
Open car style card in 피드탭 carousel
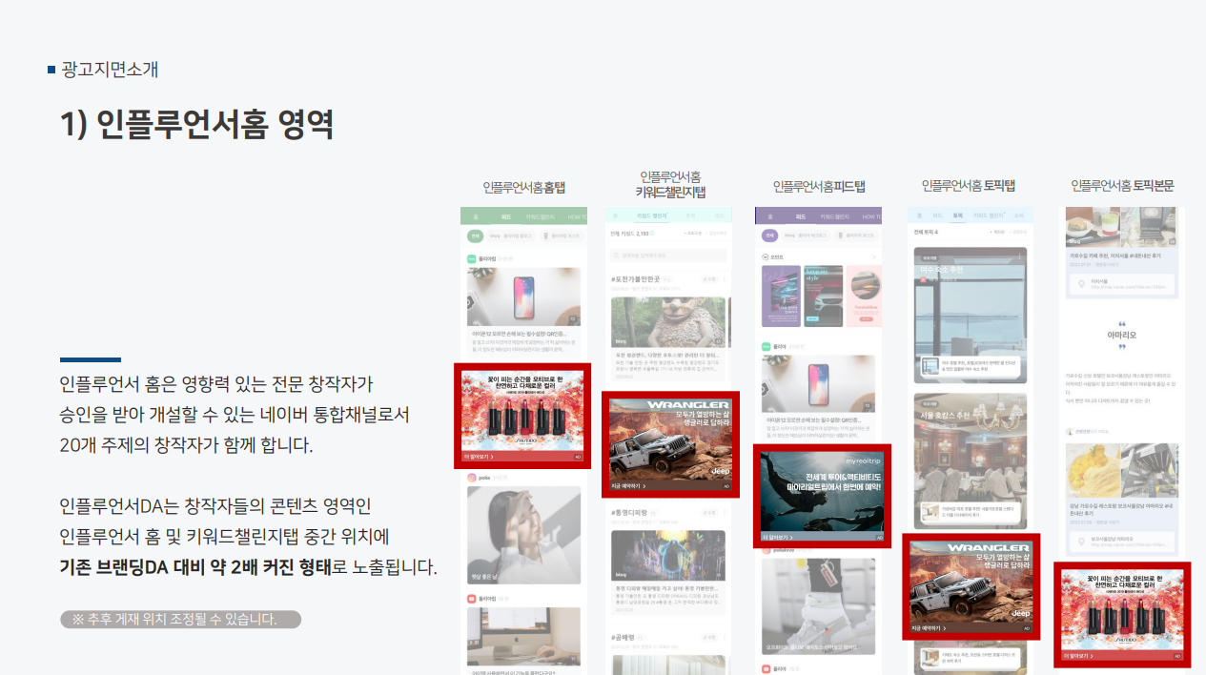(824, 294)
